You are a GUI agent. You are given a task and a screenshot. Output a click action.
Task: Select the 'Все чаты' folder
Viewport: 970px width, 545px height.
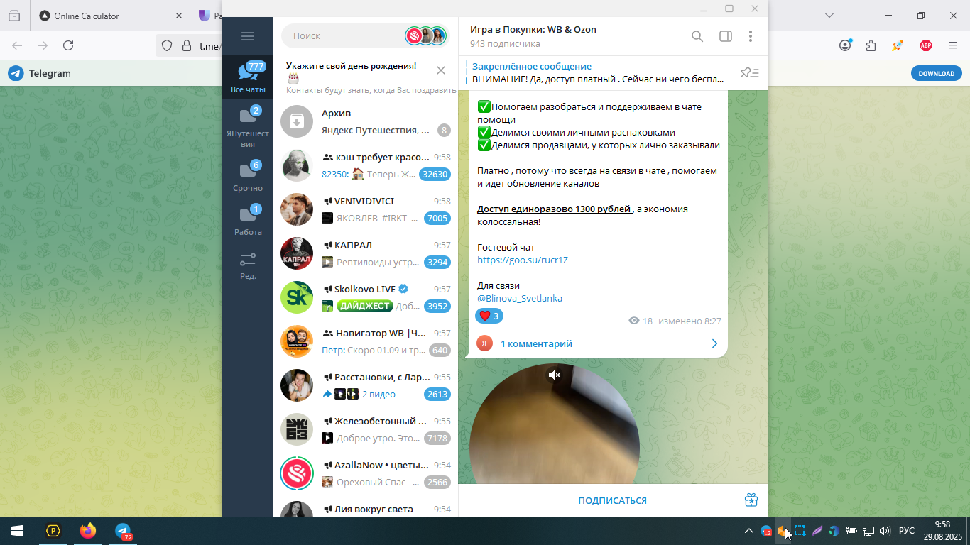[x=248, y=77]
